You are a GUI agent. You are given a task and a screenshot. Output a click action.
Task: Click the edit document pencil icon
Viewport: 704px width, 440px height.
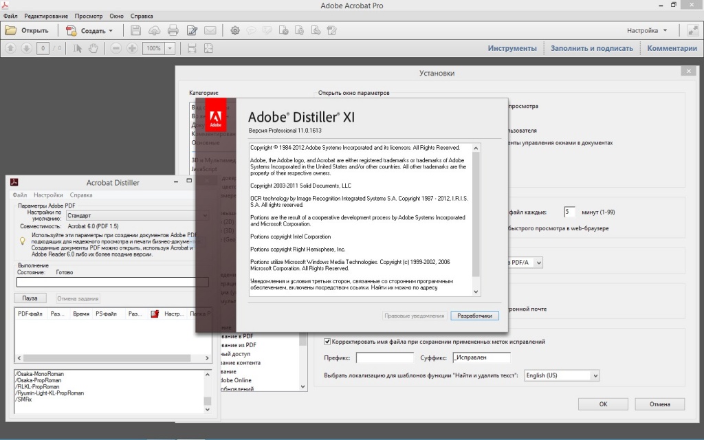[192, 30]
